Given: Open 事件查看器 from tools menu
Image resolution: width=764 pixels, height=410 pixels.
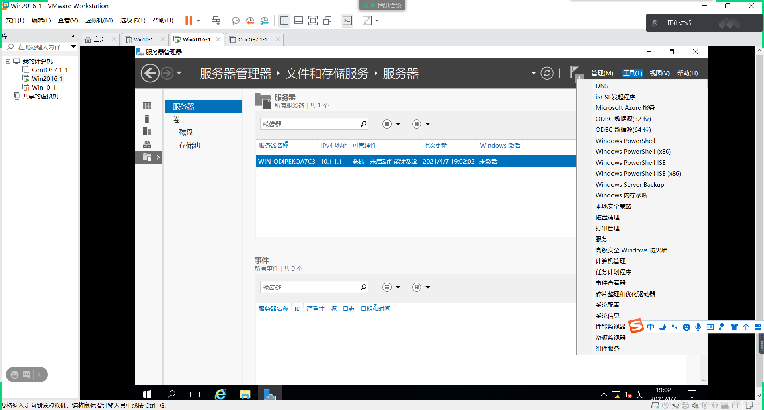Looking at the screenshot, I should (x=610, y=283).
